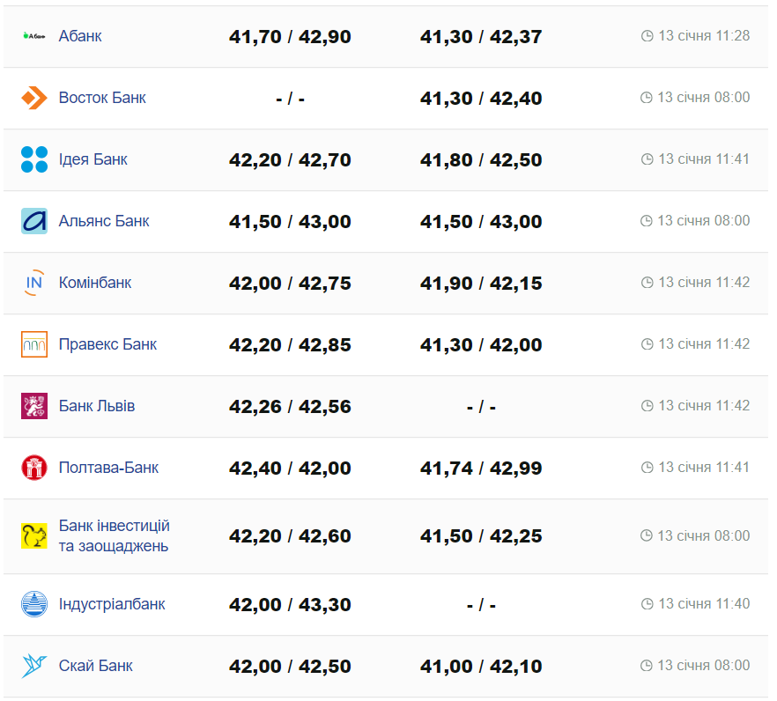Open the Ідея Банк link
Image resolution: width=777 pixels, height=701 pixels.
click(x=93, y=159)
